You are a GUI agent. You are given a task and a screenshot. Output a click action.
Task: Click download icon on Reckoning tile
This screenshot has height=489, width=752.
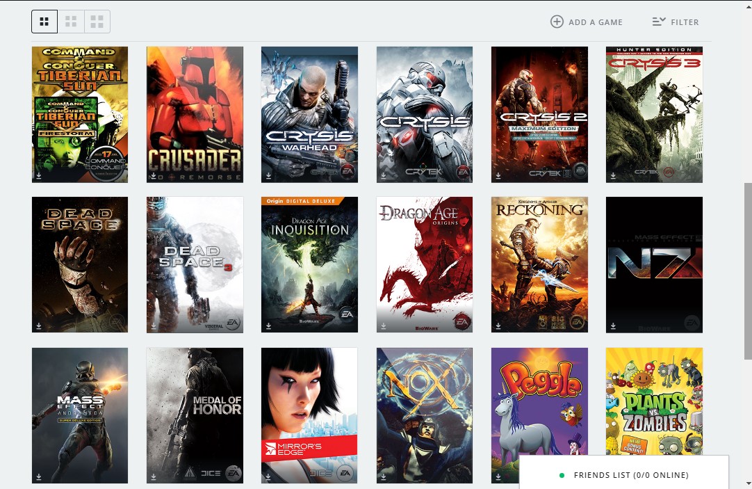coord(498,326)
